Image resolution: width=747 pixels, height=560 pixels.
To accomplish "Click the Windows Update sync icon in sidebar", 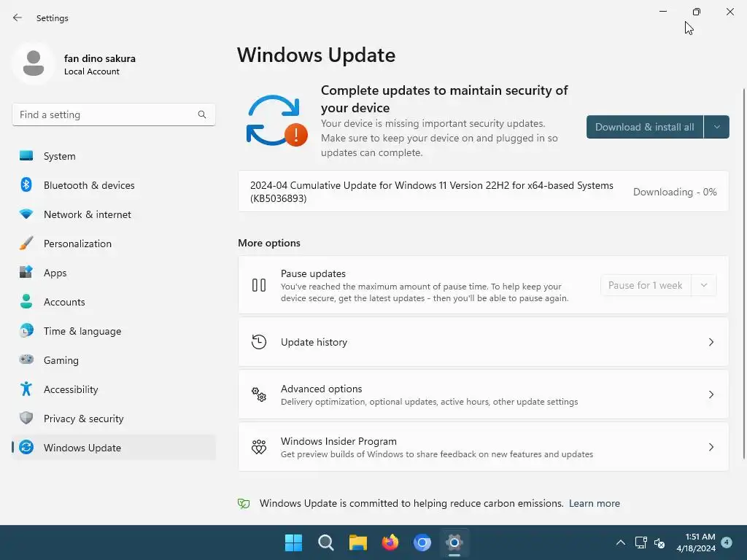I will tap(26, 447).
